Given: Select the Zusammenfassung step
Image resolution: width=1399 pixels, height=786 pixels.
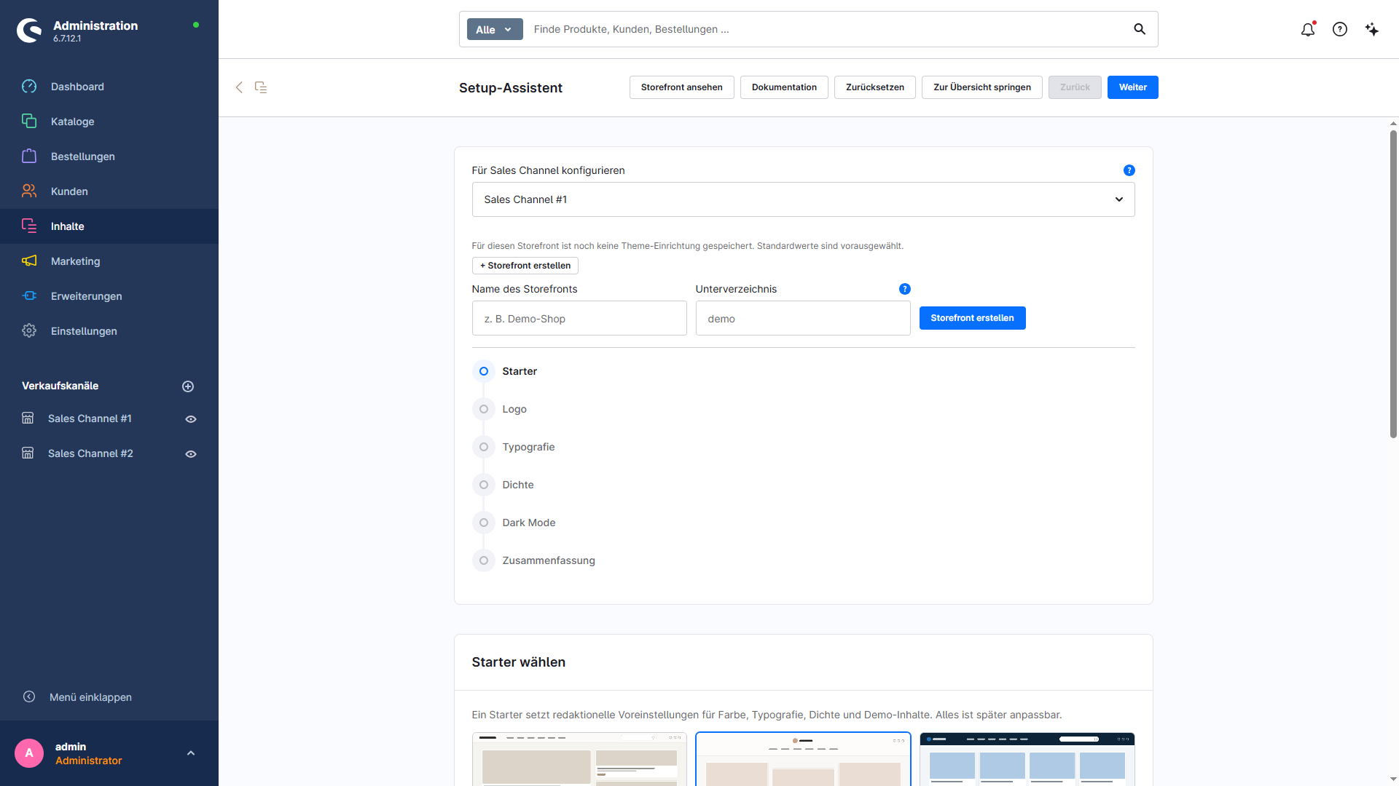Looking at the screenshot, I should tap(534, 560).
